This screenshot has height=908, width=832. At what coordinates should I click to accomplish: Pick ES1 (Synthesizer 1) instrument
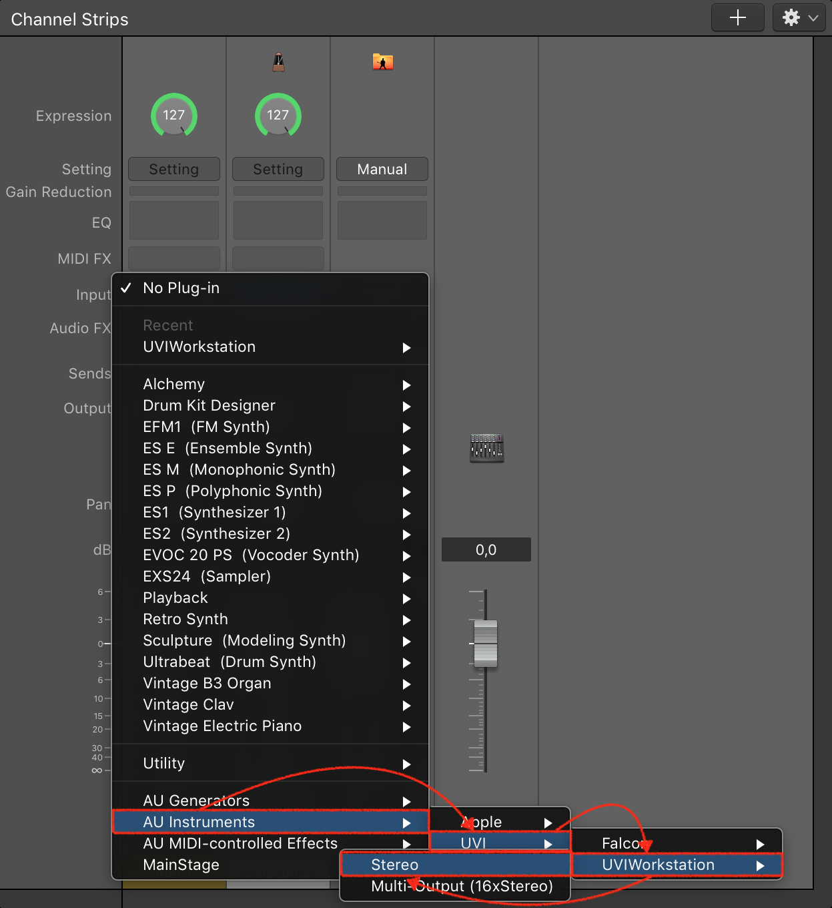click(270, 512)
